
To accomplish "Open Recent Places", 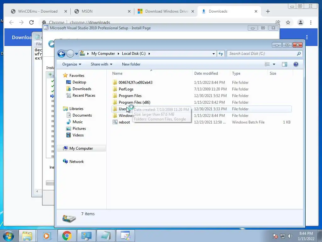I will 84,95.
